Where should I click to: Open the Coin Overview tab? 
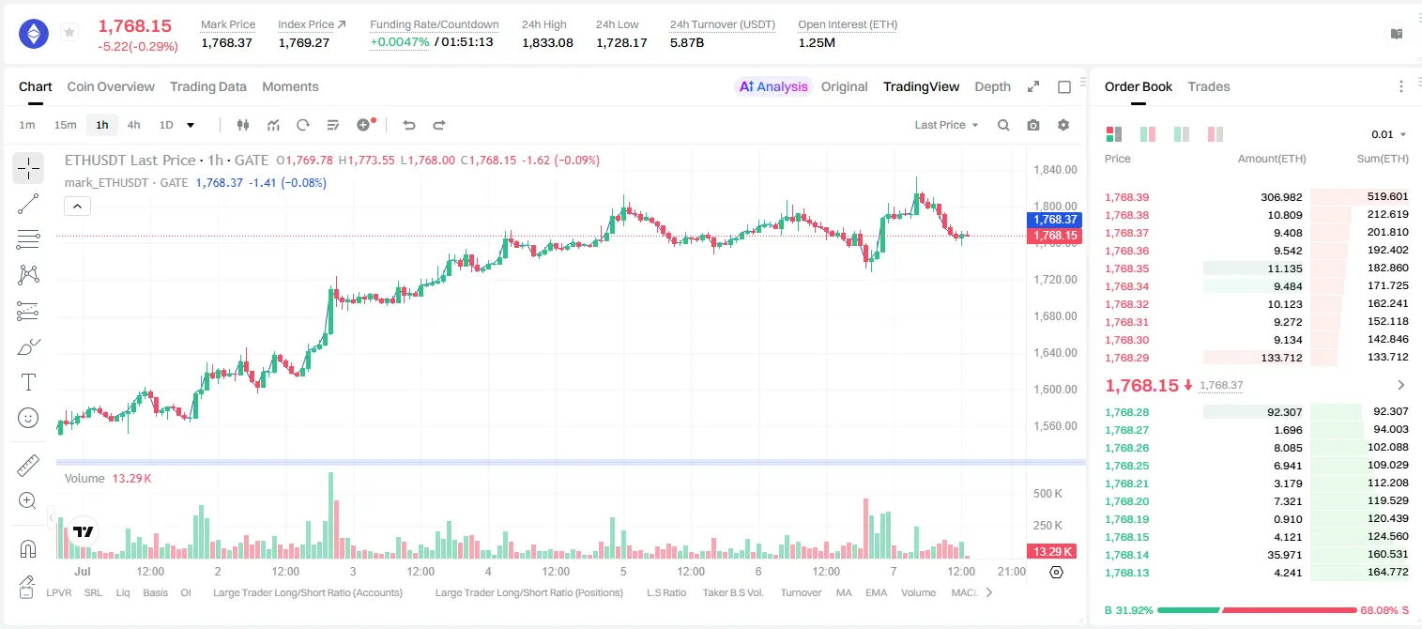111,86
